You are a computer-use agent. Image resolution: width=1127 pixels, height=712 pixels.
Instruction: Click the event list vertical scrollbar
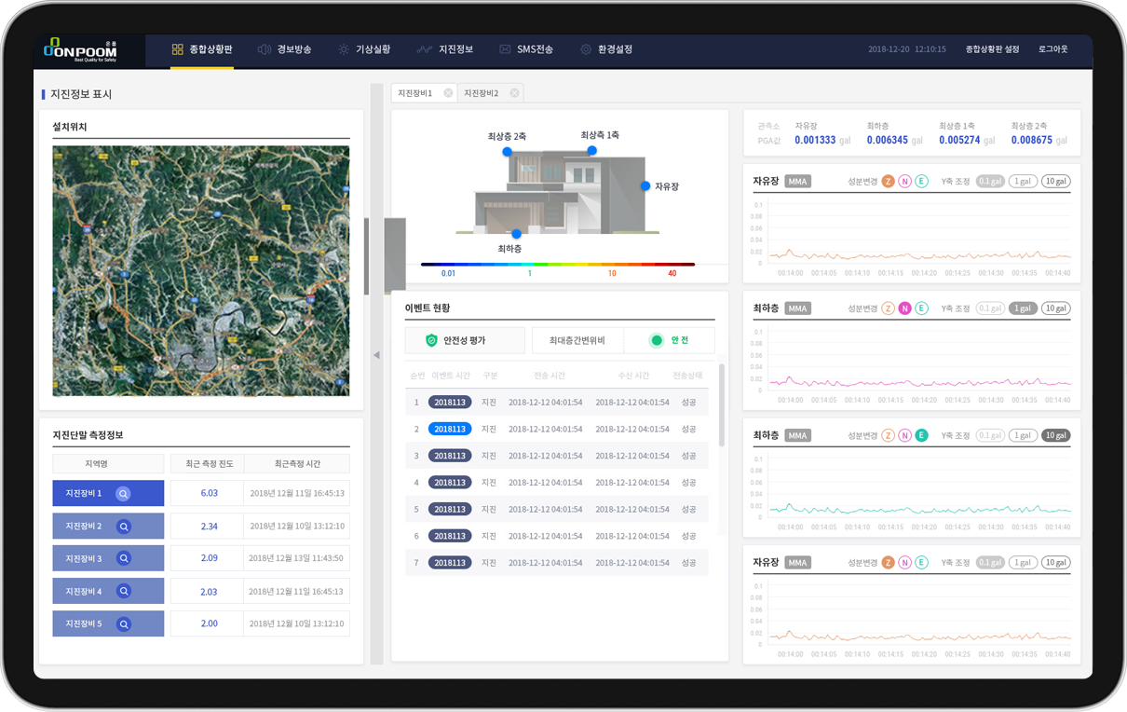[x=720, y=405]
